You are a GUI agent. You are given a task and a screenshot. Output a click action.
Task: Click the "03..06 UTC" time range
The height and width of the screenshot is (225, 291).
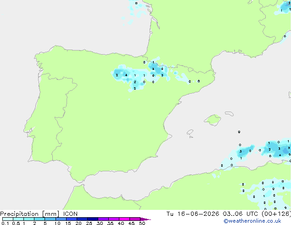(x=241, y=214)
